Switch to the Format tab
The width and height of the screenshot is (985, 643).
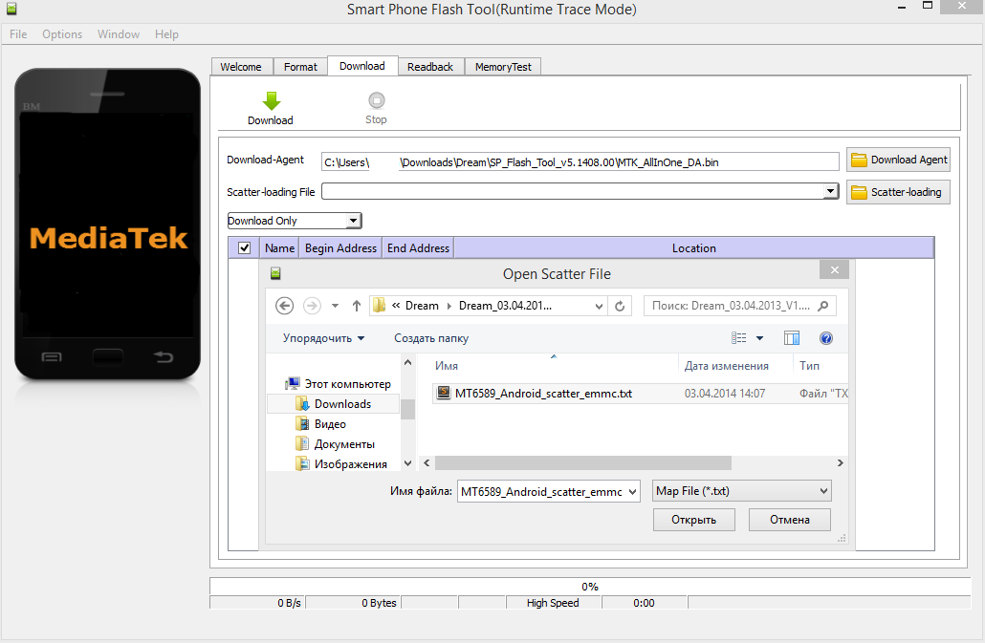[300, 67]
